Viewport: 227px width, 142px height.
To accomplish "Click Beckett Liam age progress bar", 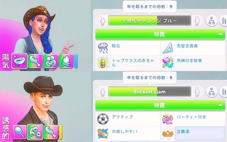I will point(150,92).
